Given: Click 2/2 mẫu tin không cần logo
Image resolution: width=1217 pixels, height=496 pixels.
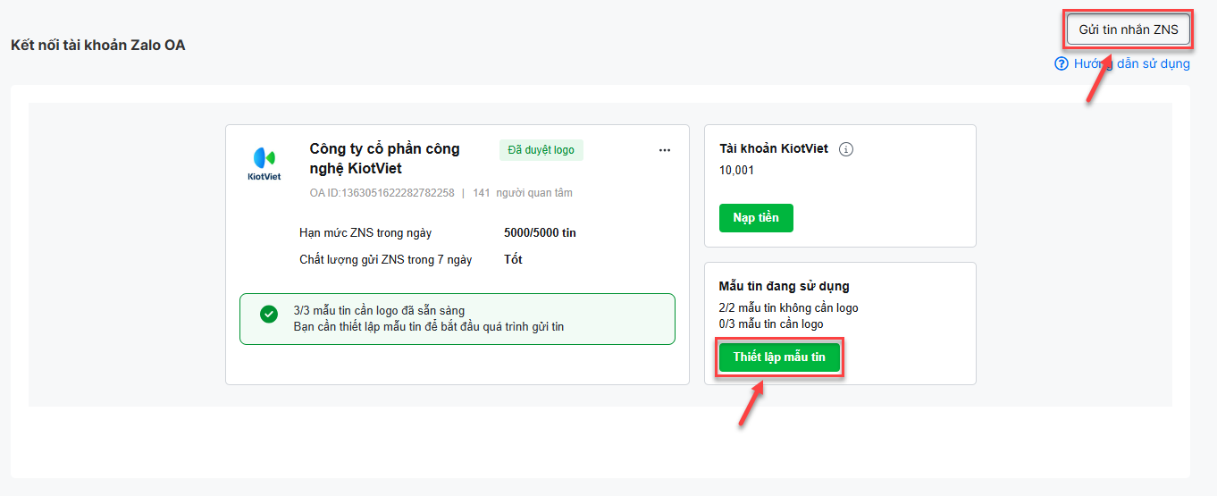Looking at the screenshot, I should tap(789, 308).
